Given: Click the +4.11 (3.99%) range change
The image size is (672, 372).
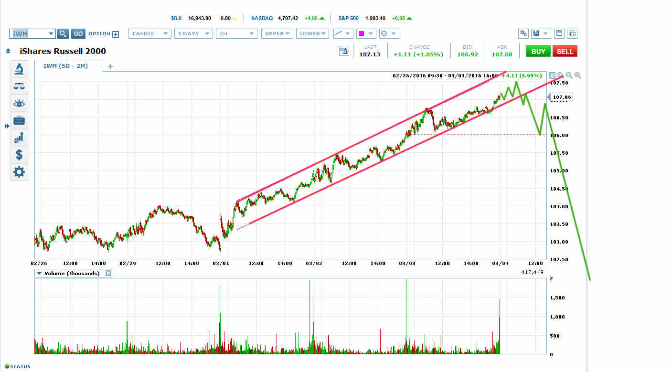Looking at the screenshot, I should tap(522, 75).
